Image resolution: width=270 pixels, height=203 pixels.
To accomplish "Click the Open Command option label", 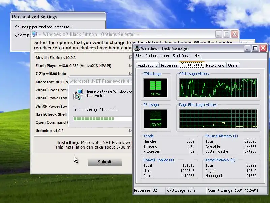I will [x=52, y=122].
